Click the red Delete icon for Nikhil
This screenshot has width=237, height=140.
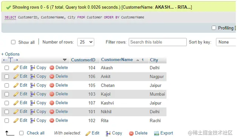(52, 112)
